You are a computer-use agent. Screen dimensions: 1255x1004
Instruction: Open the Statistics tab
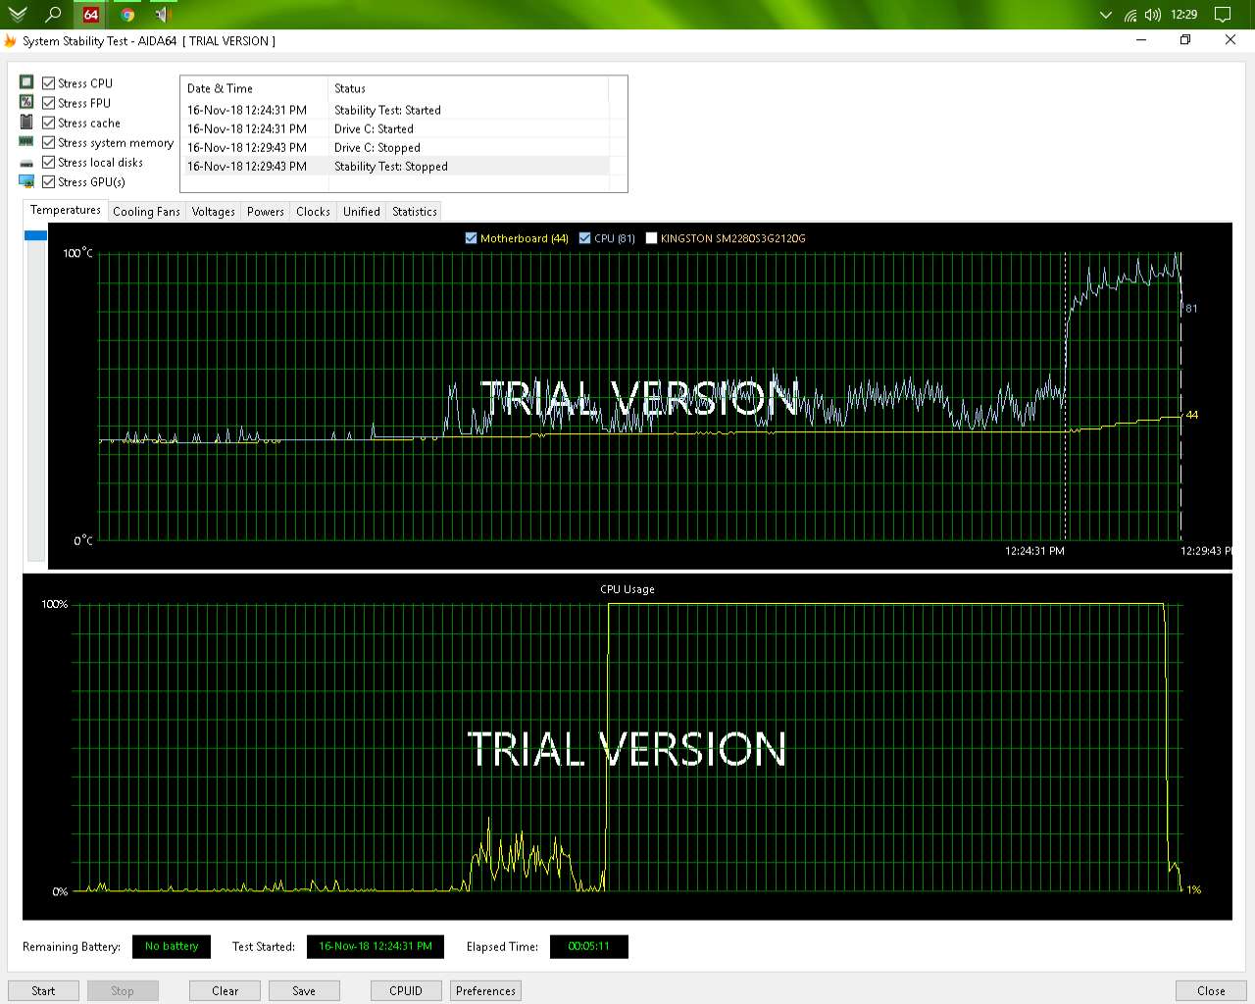tap(414, 212)
